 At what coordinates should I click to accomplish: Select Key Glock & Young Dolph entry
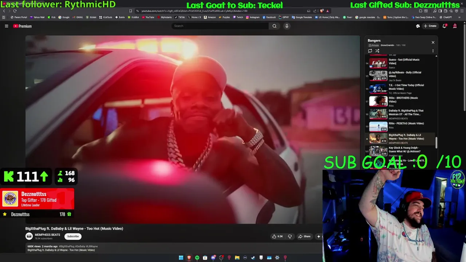coord(400,151)
